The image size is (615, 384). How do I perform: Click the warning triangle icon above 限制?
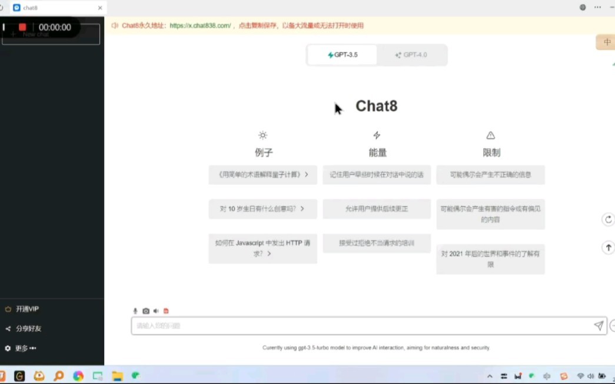[x=491, y=135]
